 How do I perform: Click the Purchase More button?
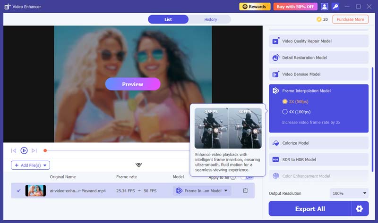(x=350, y=19)
